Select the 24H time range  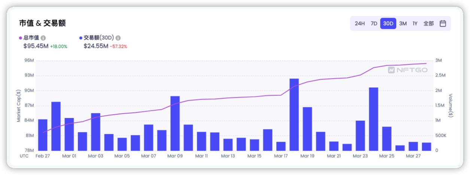(360, 23)
